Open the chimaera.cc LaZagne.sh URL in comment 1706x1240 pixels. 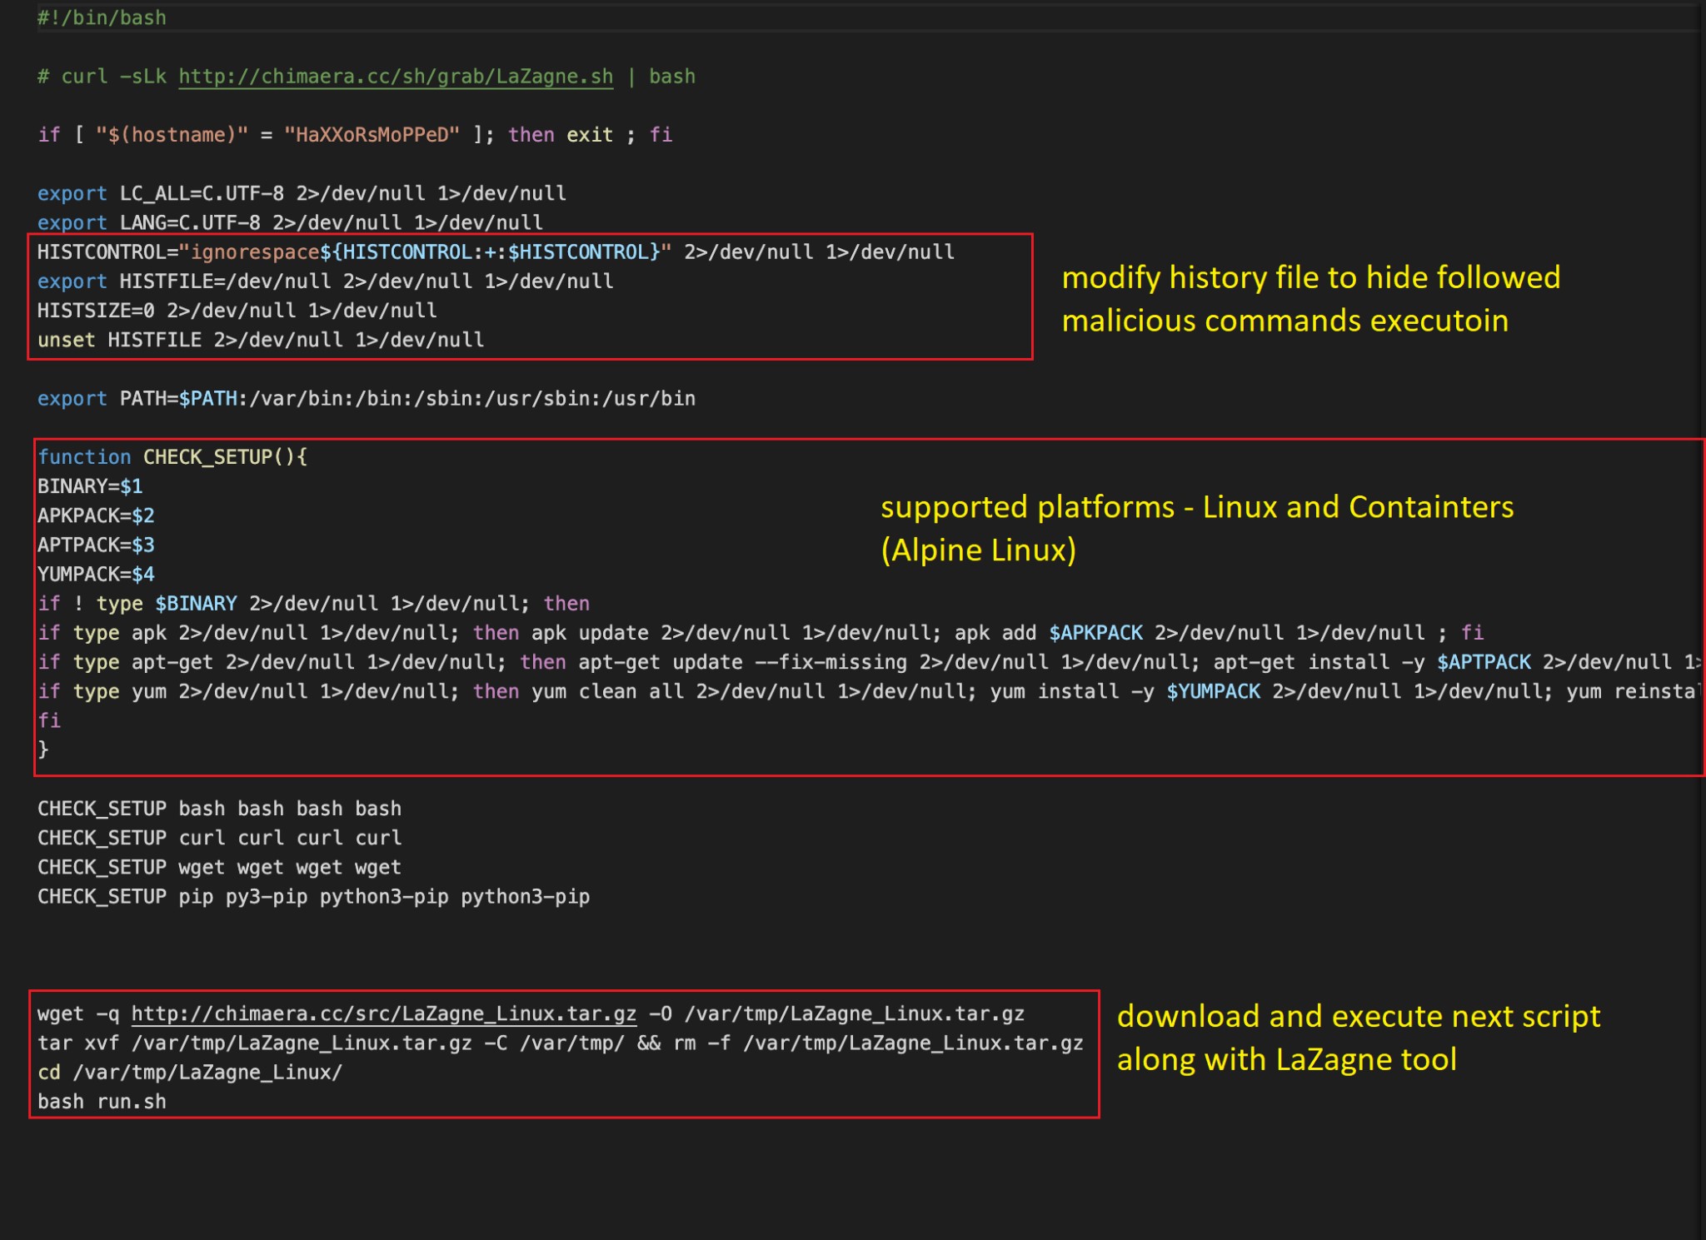(x=396, y=77)
